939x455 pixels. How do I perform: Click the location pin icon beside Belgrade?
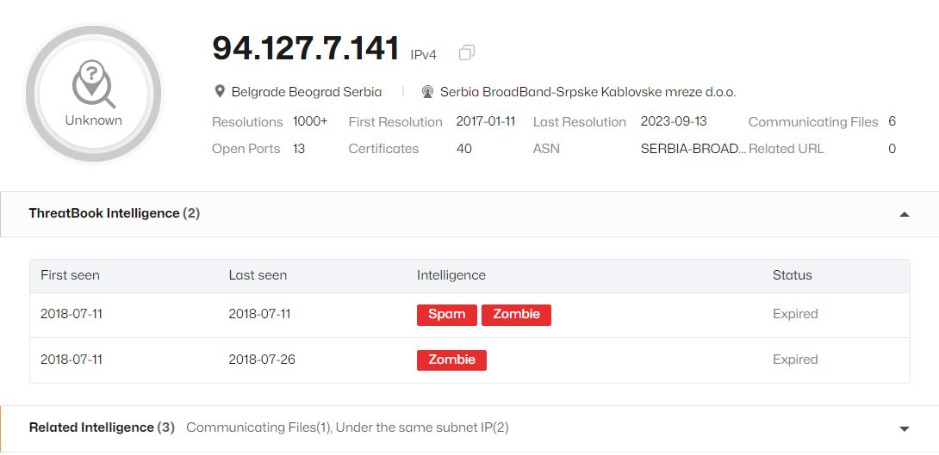[x=219, y=91]
